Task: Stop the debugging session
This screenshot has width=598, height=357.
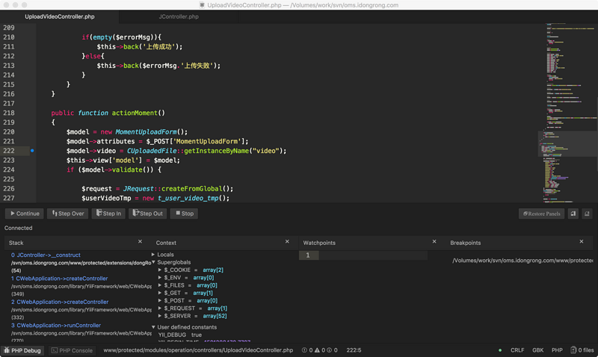Action: click(x=184, y=214)
